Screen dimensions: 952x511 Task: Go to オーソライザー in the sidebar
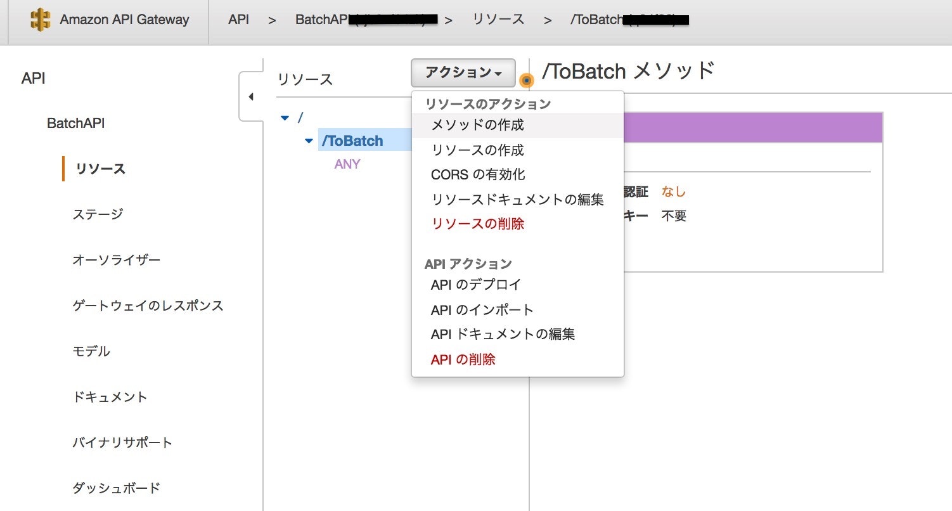point(117,260)
